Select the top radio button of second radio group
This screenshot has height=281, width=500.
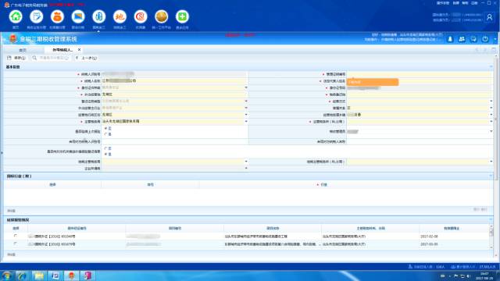point(106,148)
